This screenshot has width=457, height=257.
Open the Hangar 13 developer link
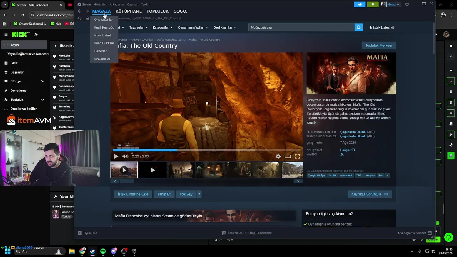coord(347,150)
